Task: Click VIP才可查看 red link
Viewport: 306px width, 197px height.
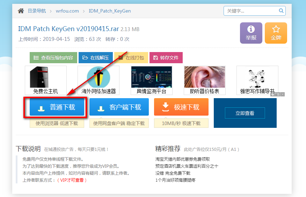Action: point(72,180)
